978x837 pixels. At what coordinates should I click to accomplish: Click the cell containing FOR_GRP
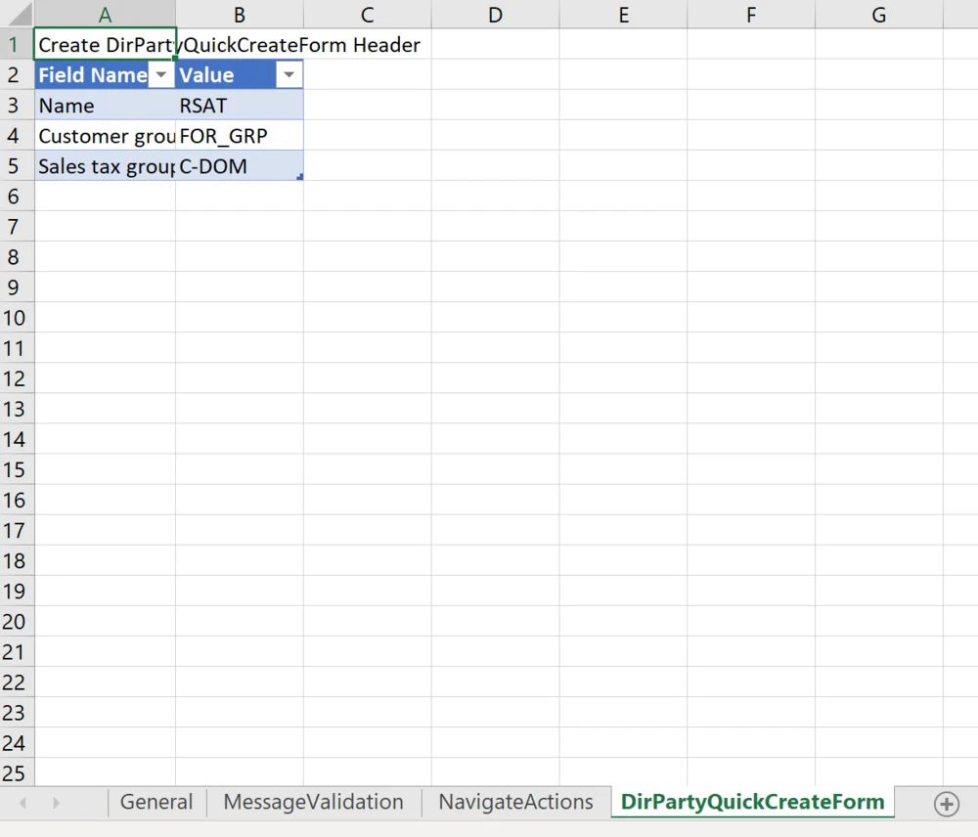coord(239,136)
